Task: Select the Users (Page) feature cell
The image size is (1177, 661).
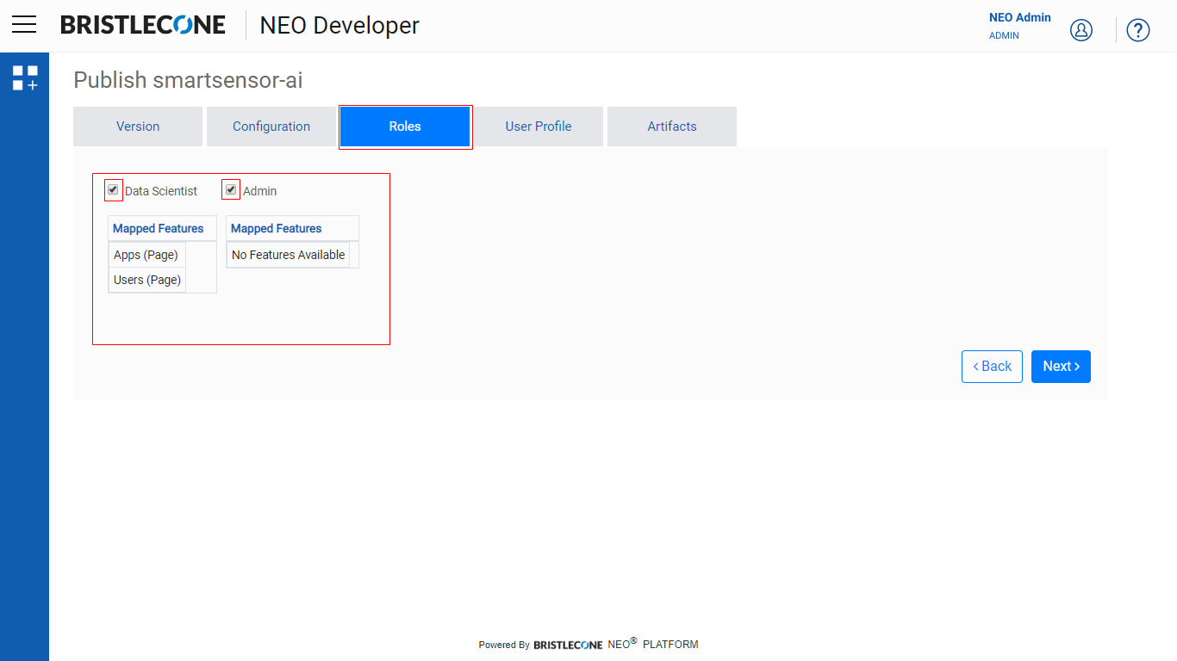Action: 147,280
